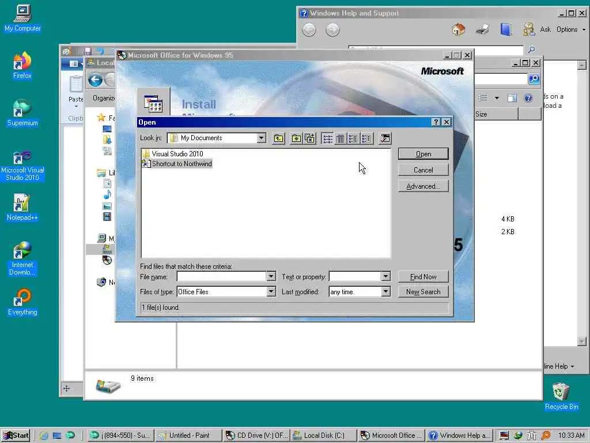Click Browse Help book icon in Help window
Image resolution: width=590 pixels, height=443 pixels.
click(506, 29)
